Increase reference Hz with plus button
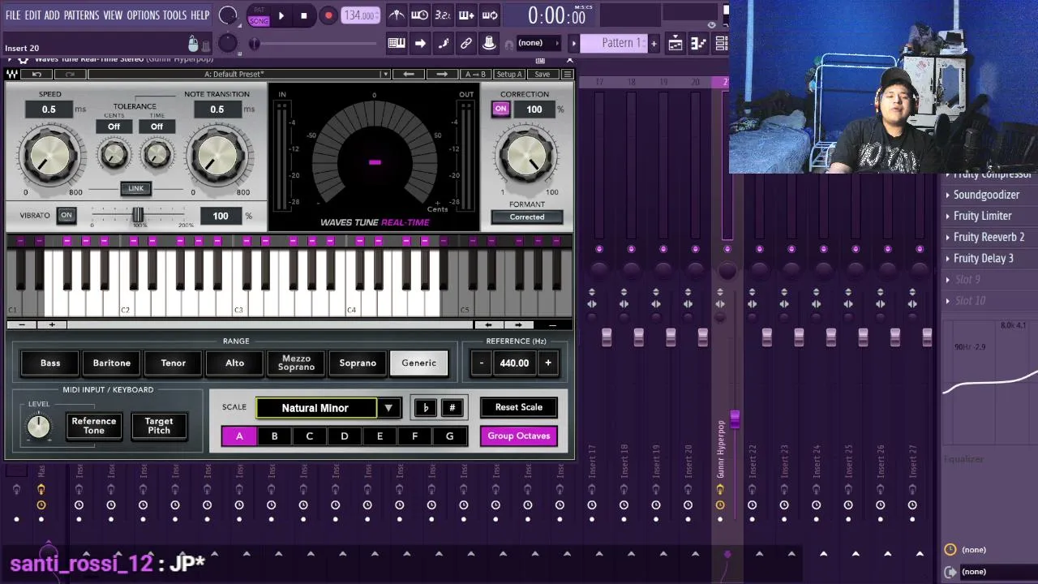 [x=548, y=363]
